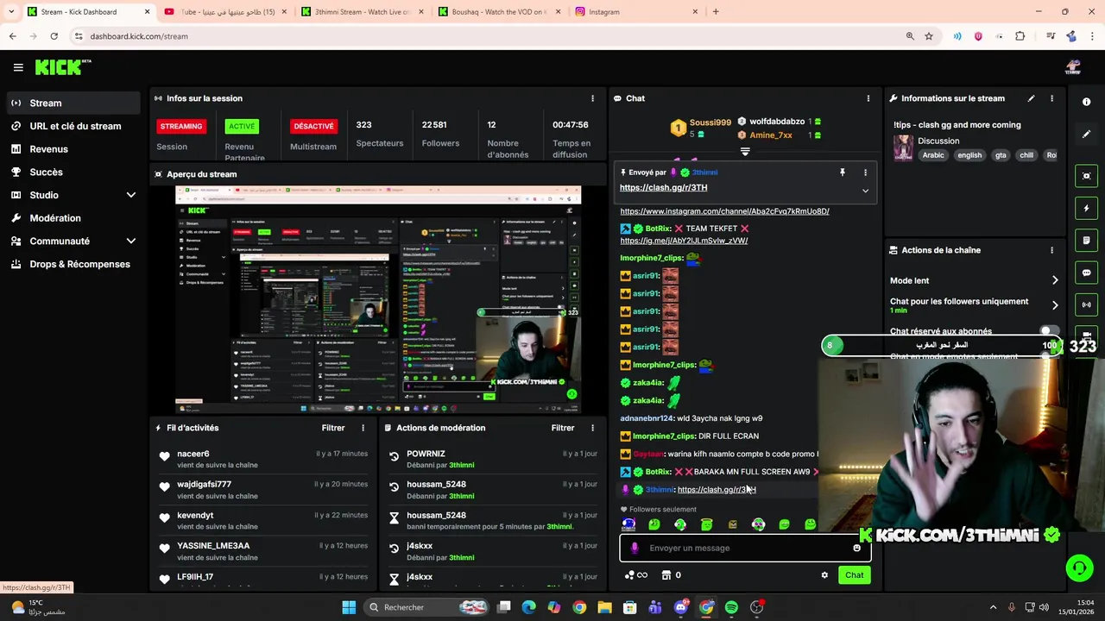Click the KICK logo in header
Viewport: 1105px width, 621px height.
click(x=62, y=67)
